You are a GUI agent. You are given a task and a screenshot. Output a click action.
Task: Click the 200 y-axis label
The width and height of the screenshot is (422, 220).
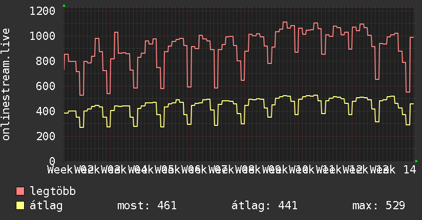[x=46, y=136]
